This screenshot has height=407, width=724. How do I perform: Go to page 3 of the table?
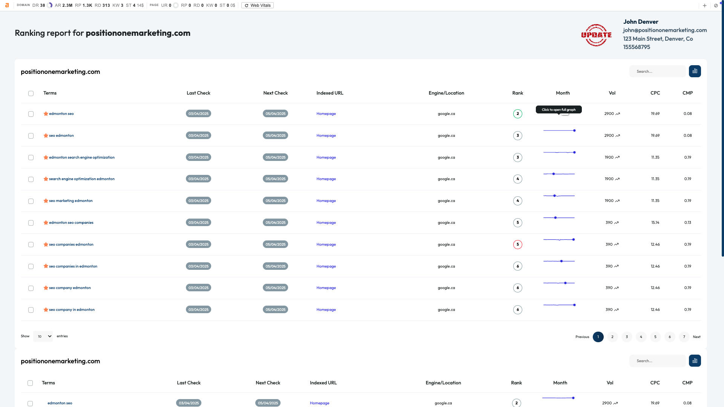pos(627,337)
